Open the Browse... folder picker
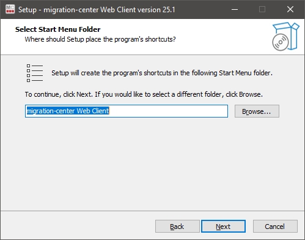Viewport: 305px width, 240px height. coord(257,111)
